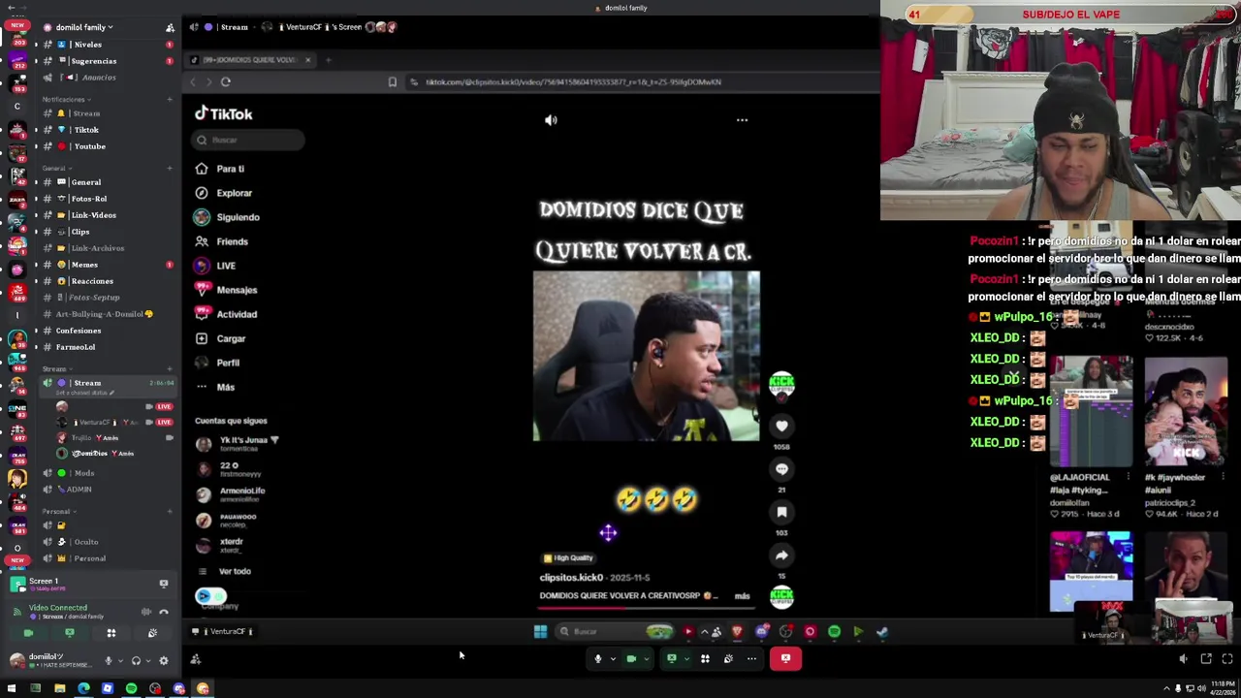Viewport: 1241px width, 698px height.
Task: Open mic options arrow in call bar
Action: tap(613, 658)
